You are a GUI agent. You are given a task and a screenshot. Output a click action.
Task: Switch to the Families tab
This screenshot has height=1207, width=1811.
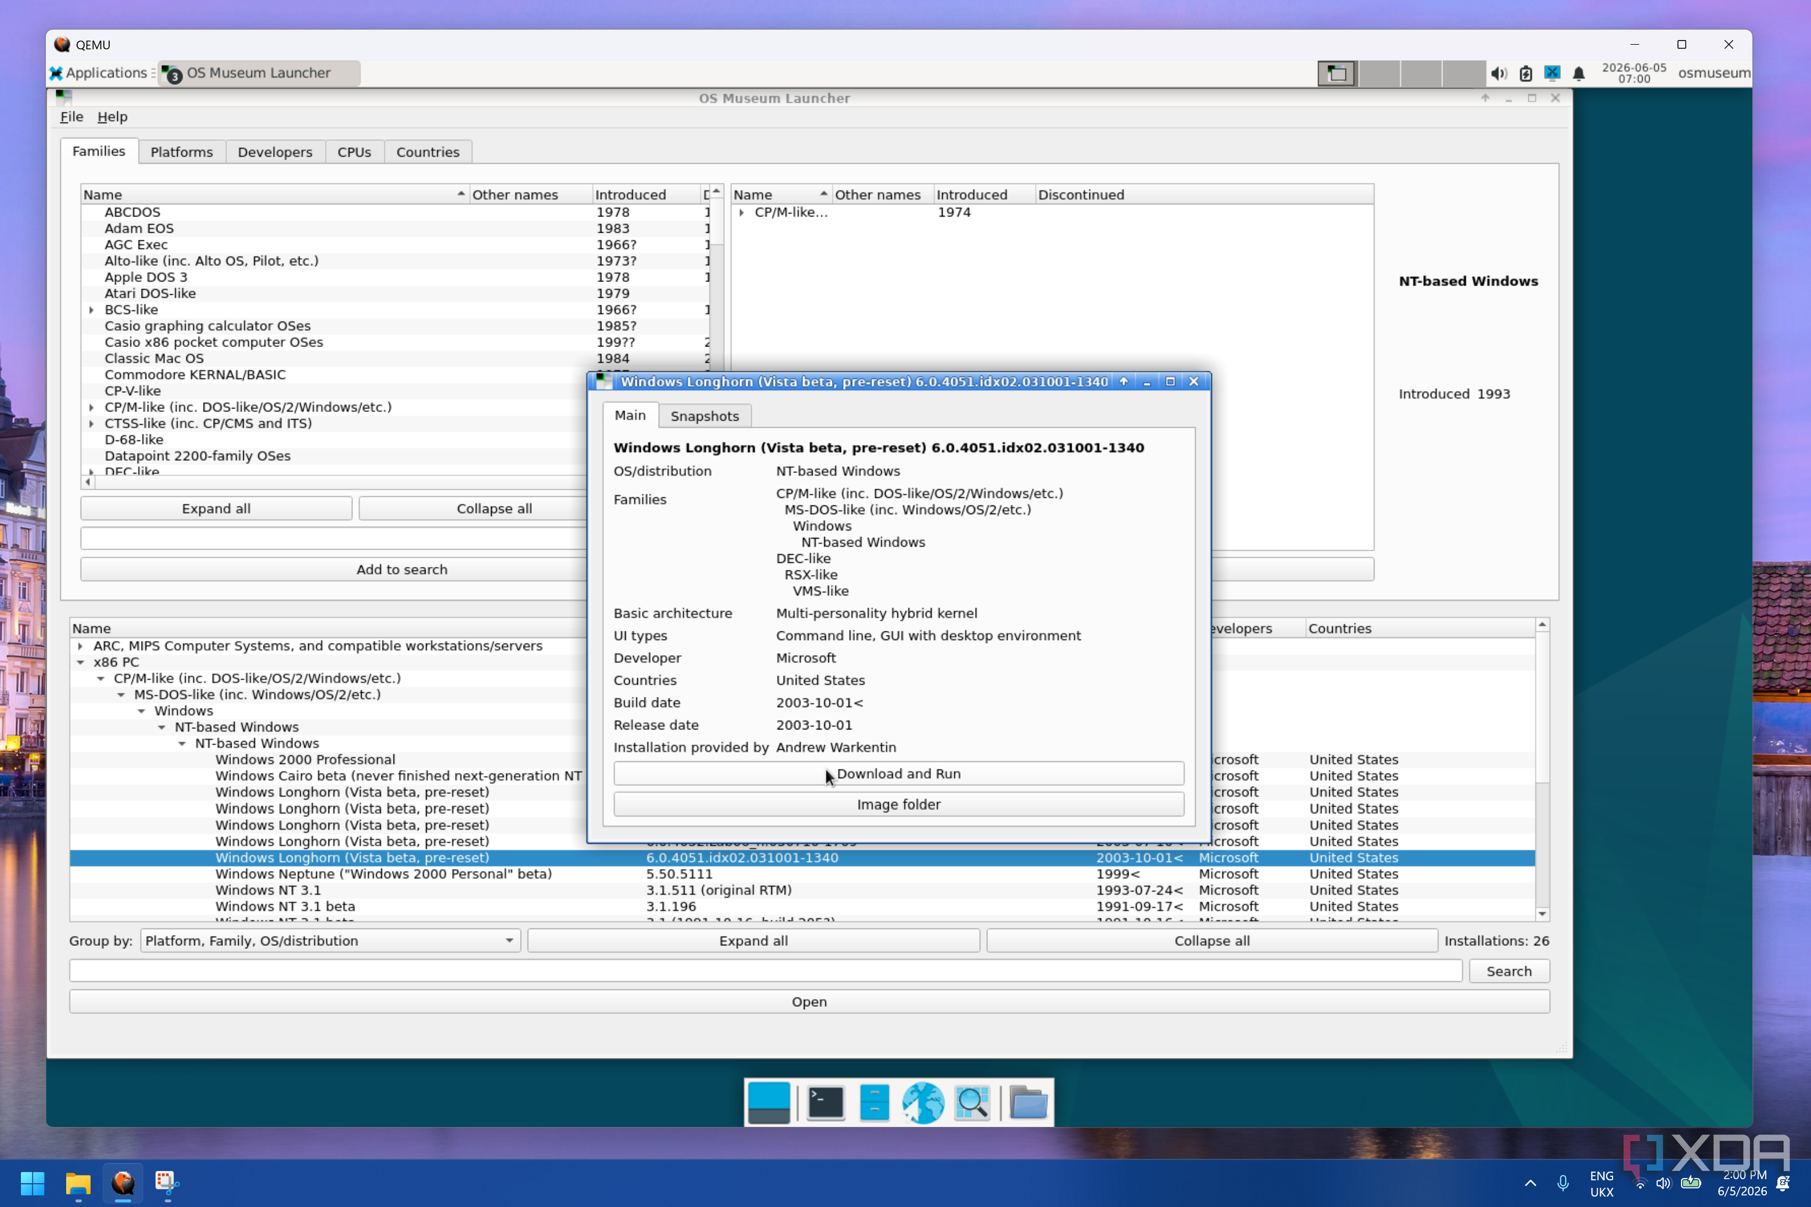[x=99, y=151]
